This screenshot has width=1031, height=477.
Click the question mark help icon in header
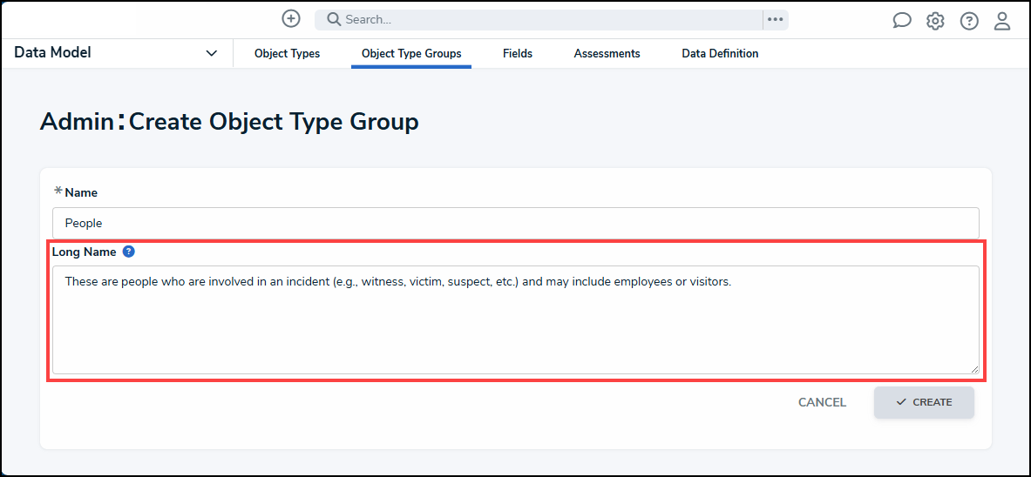[x=969, y=21]
